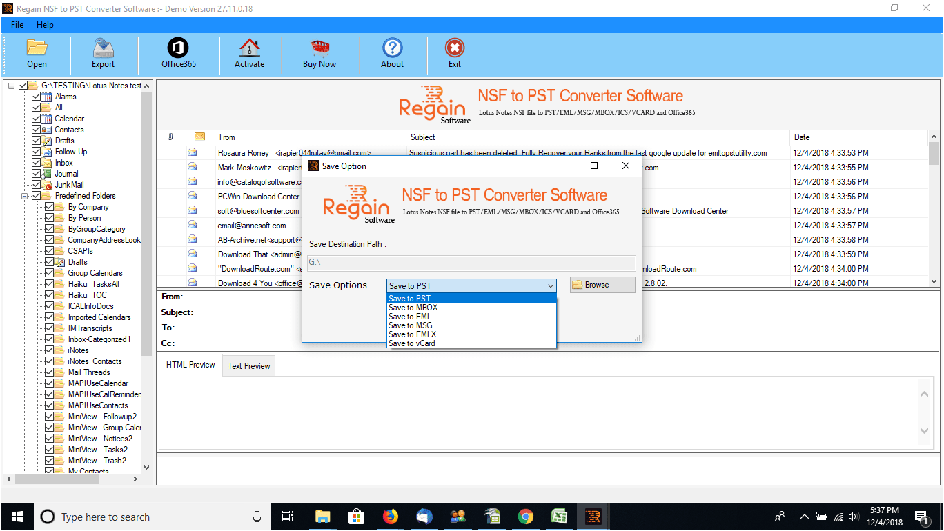Image resolution: width=944 pixels, height=531 pixels.
Task: Click envelope icon beside Mark Moskowitz email
Action: (193, 167)
